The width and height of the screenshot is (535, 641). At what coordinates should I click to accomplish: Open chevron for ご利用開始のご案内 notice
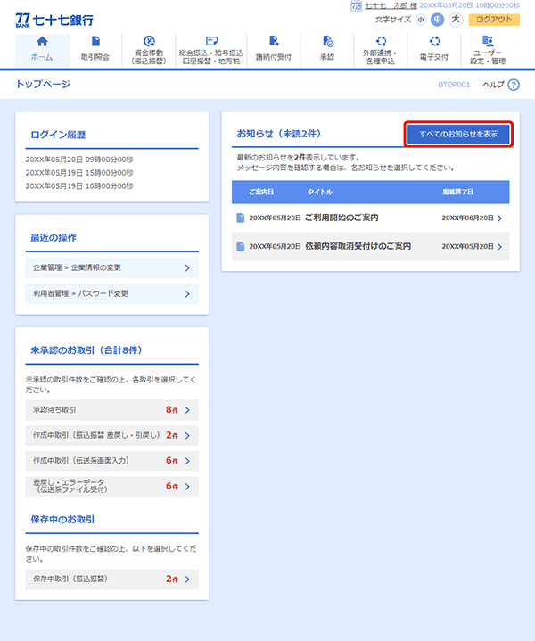(x=500, y=218)
